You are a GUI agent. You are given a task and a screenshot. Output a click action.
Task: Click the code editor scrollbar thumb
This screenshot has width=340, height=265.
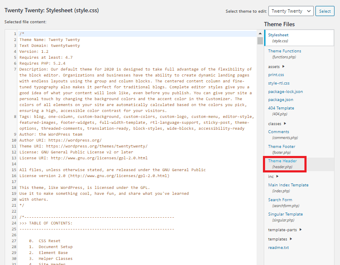260,41
